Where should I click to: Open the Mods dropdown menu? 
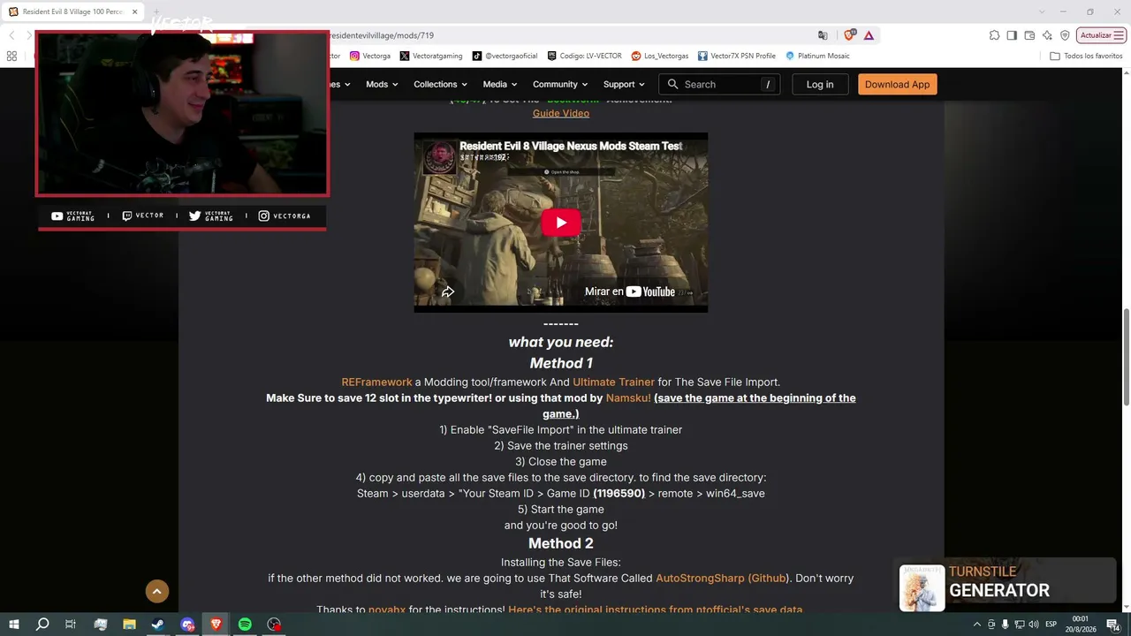tap(382, 84)
